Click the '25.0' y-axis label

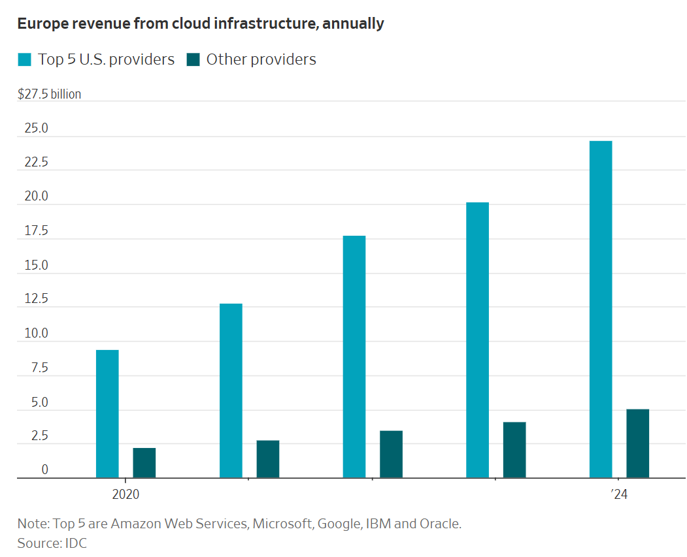(37, 129)
